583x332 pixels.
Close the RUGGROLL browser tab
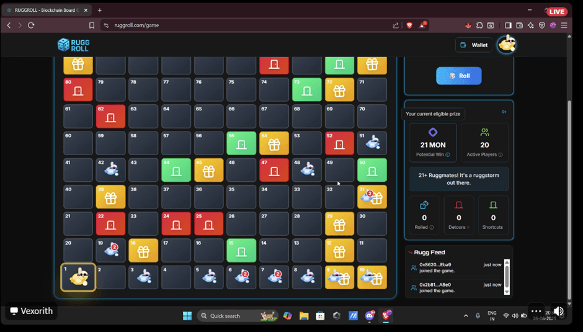coord(86,11)
